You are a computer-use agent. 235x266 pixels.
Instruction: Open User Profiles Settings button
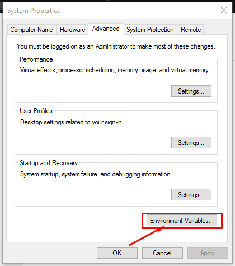[191, 143]
